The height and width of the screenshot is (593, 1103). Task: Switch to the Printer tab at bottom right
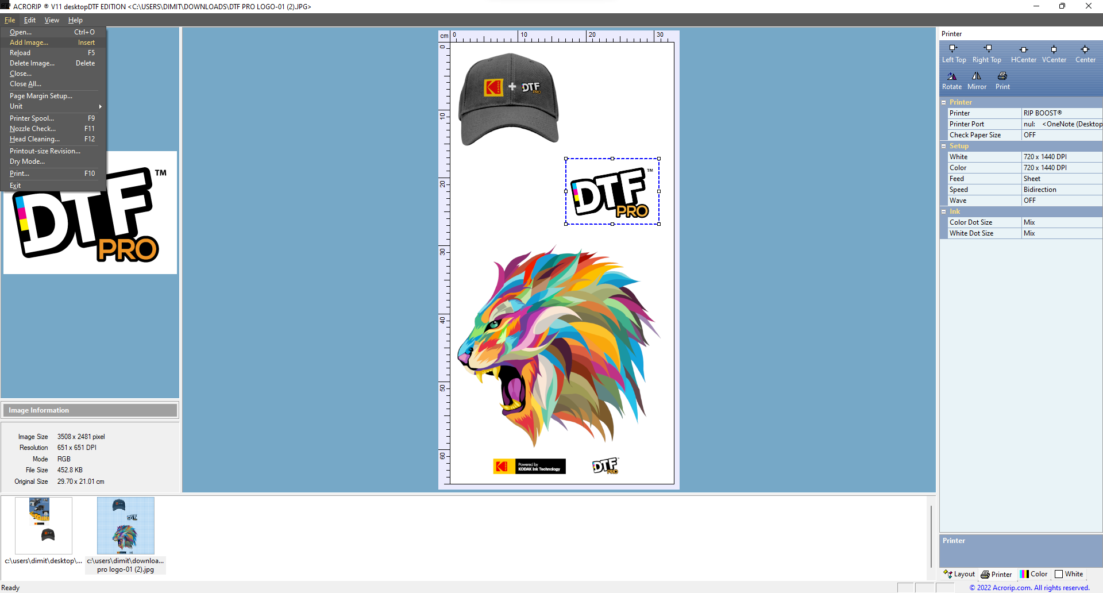click(x=996, y=573)
